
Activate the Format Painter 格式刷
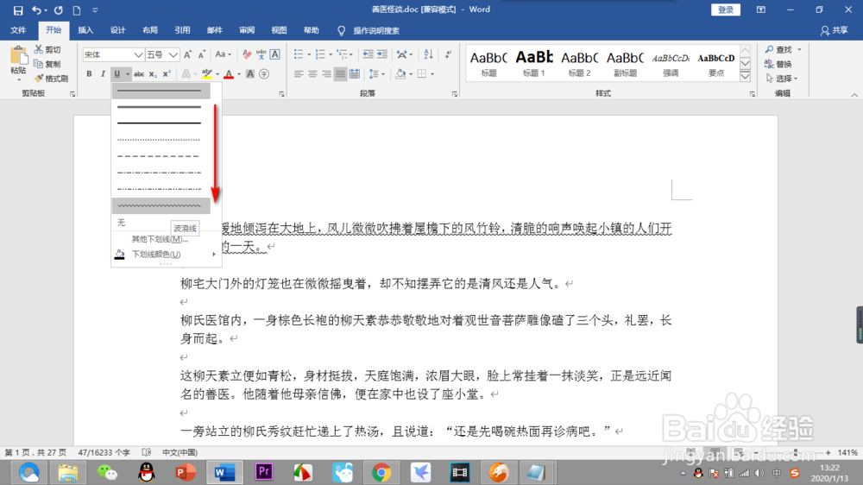51,79
